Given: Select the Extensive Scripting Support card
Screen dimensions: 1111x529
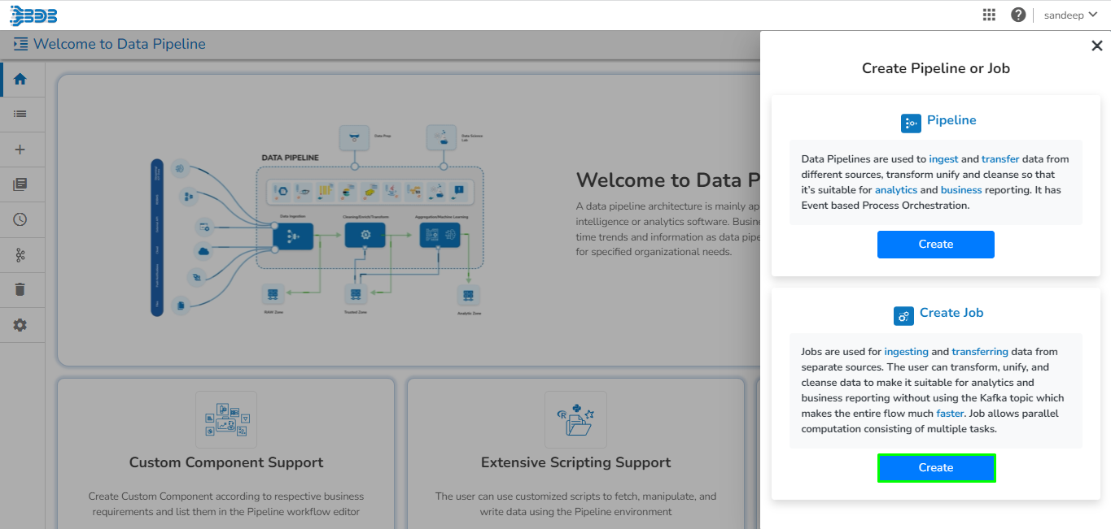Looking at the screenshot, I should (576, 453).
